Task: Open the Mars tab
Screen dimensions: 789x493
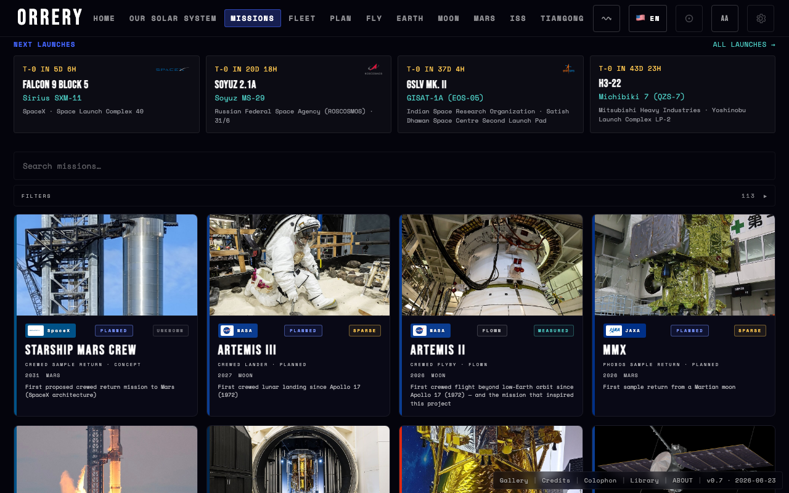Action: tap(484, 18)
